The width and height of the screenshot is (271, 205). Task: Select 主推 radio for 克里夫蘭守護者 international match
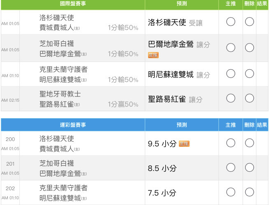(231, 73)
